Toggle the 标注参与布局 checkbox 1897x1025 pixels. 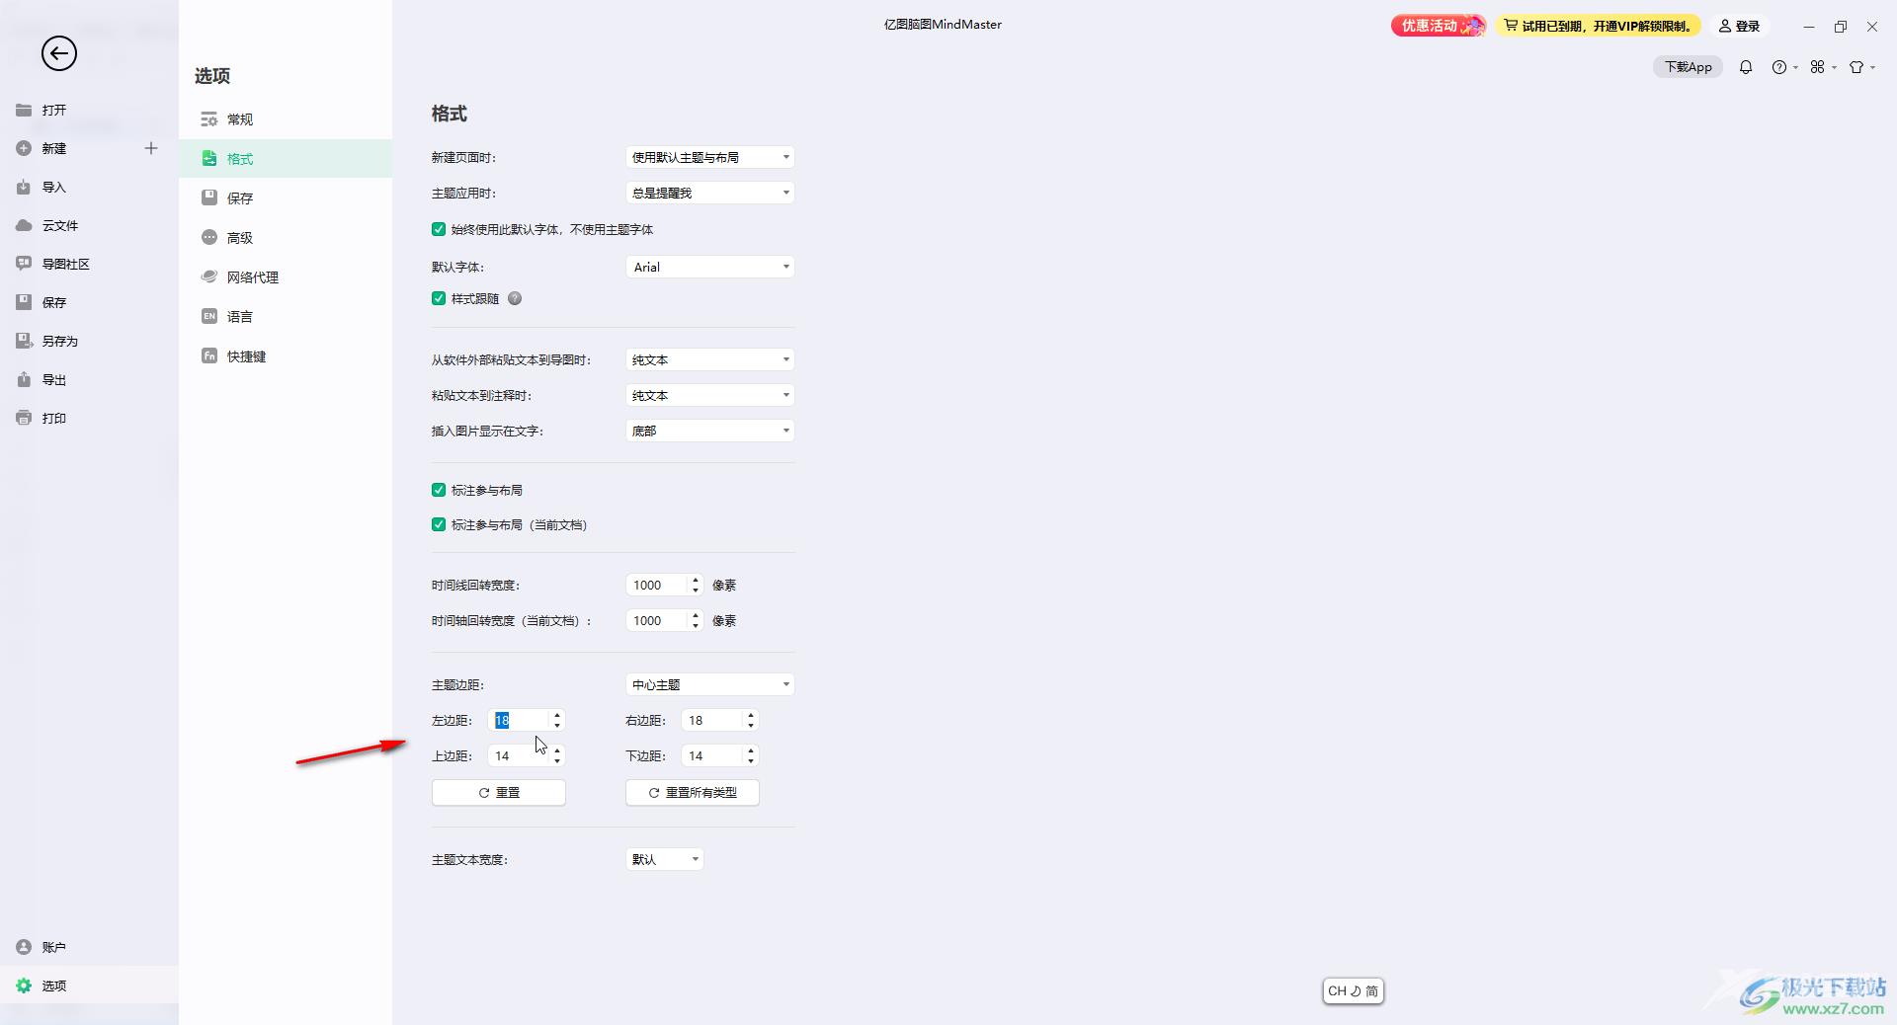pos(439,490)
